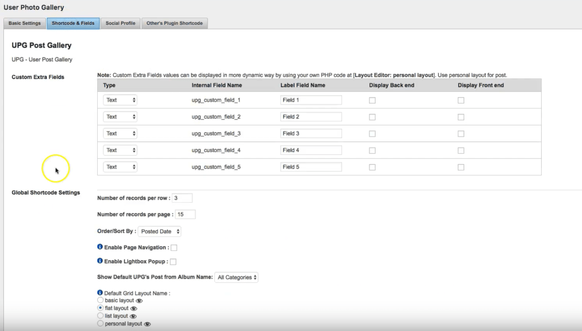Open Other's Plugin Shortcode tab
Image resolution: width=582 pixels, height=331 pixels.
tap(174, 23)
